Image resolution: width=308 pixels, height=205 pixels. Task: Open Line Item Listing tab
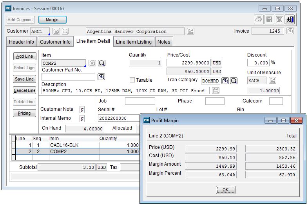point(134,42)
